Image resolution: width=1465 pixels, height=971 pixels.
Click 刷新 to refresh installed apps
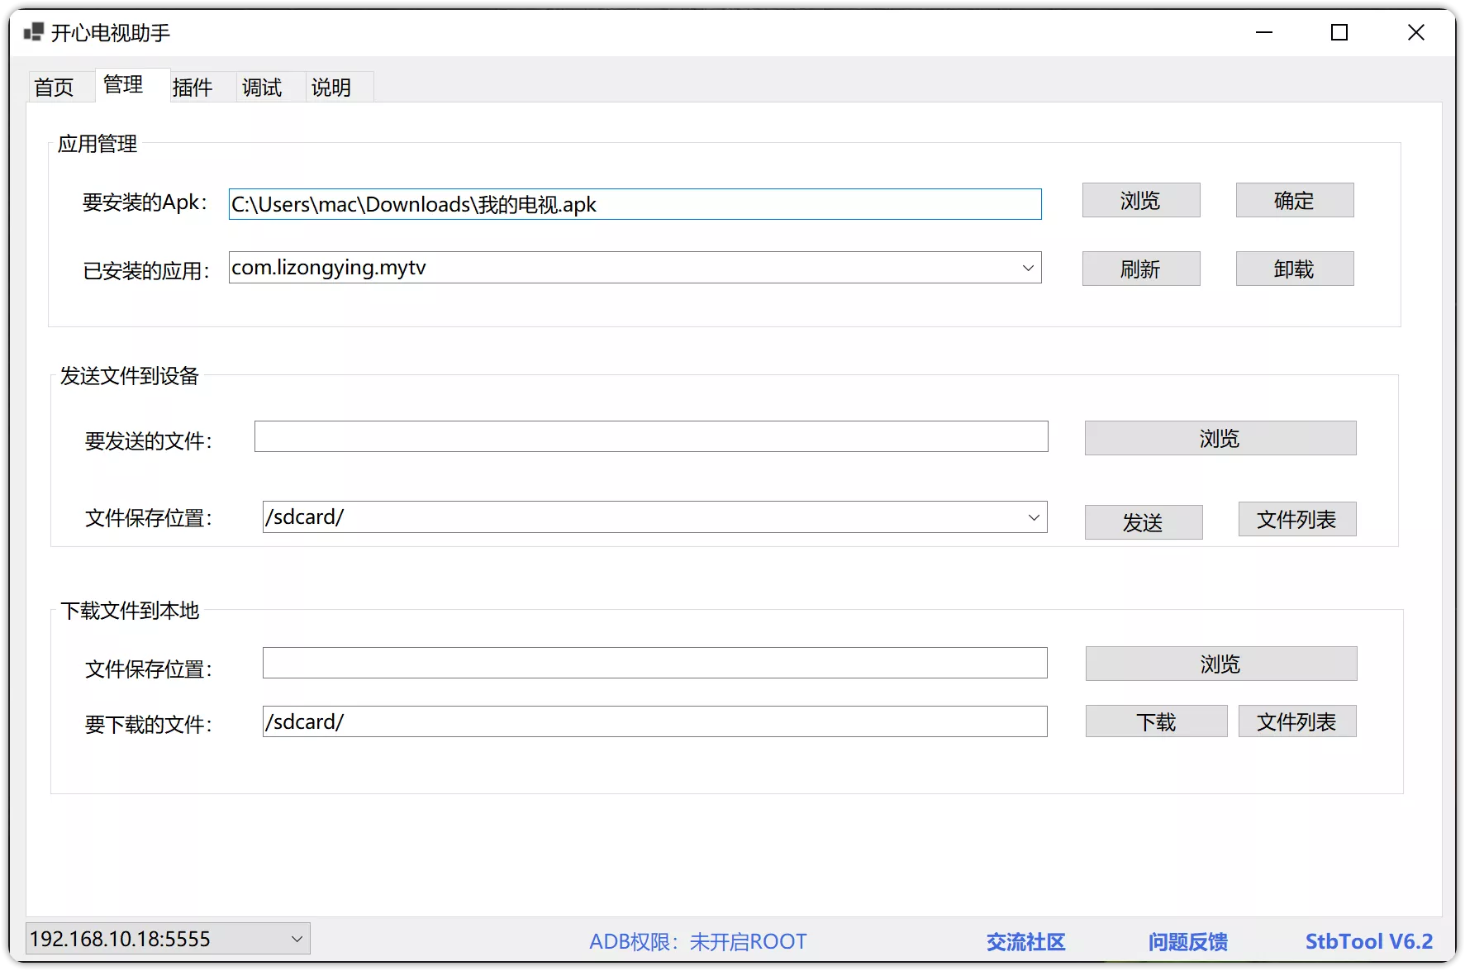1140,268
